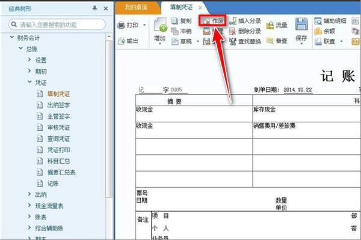The image size is (361, 240).
Task: Click the 作废 (void voucher) toolbar button
Action: [x=214, y=20]
